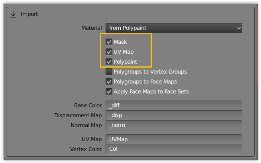This screenshot has height=163, width=261.
Task: Select the Normal Map suffix field
Action: coord(174,125)
